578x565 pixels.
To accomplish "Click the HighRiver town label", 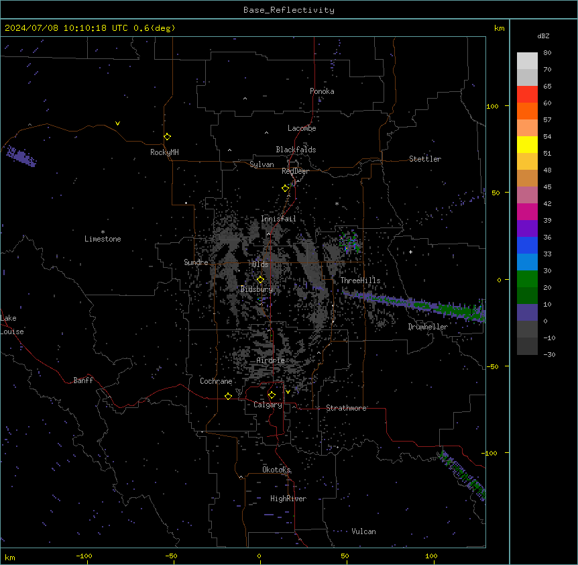I will (x=288, y=499).
